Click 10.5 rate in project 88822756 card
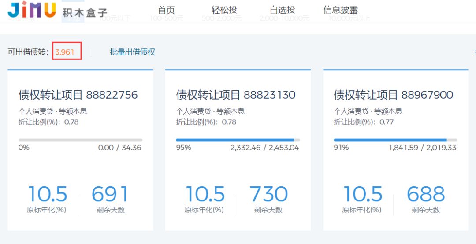 click(48, 194)
